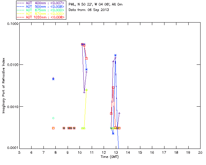Click the AOT 500nm legend entry
The width and height of the screenshot is (206, 165).
[41, 6]
